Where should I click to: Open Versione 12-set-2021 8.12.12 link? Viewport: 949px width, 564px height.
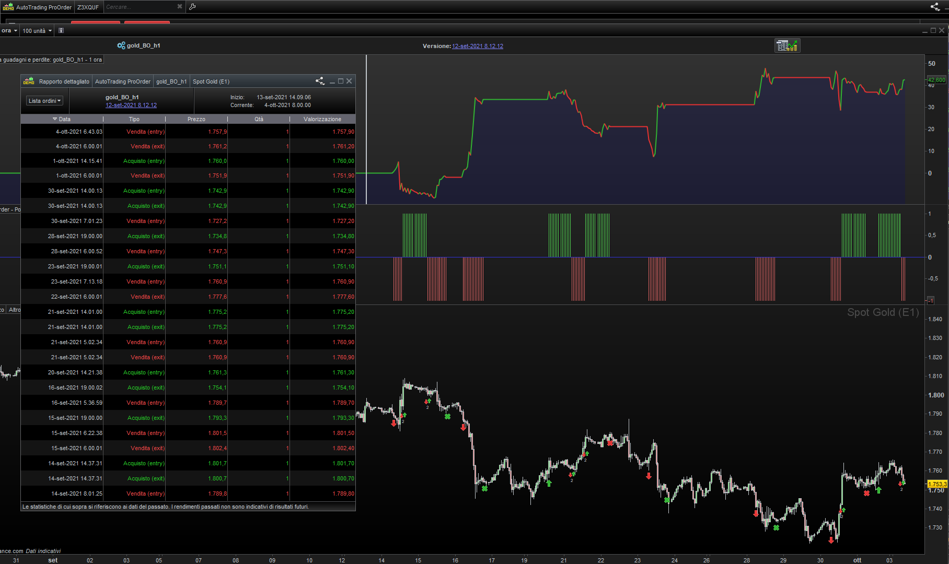(x=477, y=46)
